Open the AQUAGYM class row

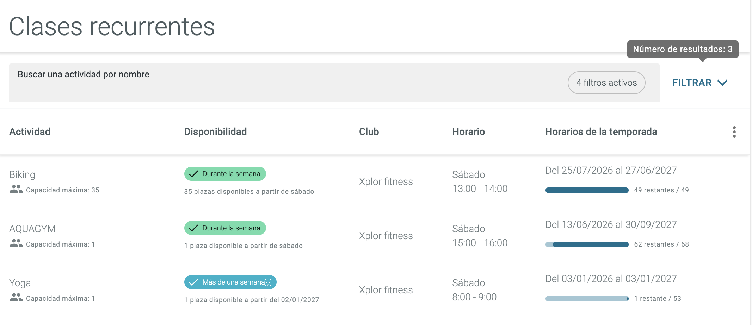[x=375, y=236]
